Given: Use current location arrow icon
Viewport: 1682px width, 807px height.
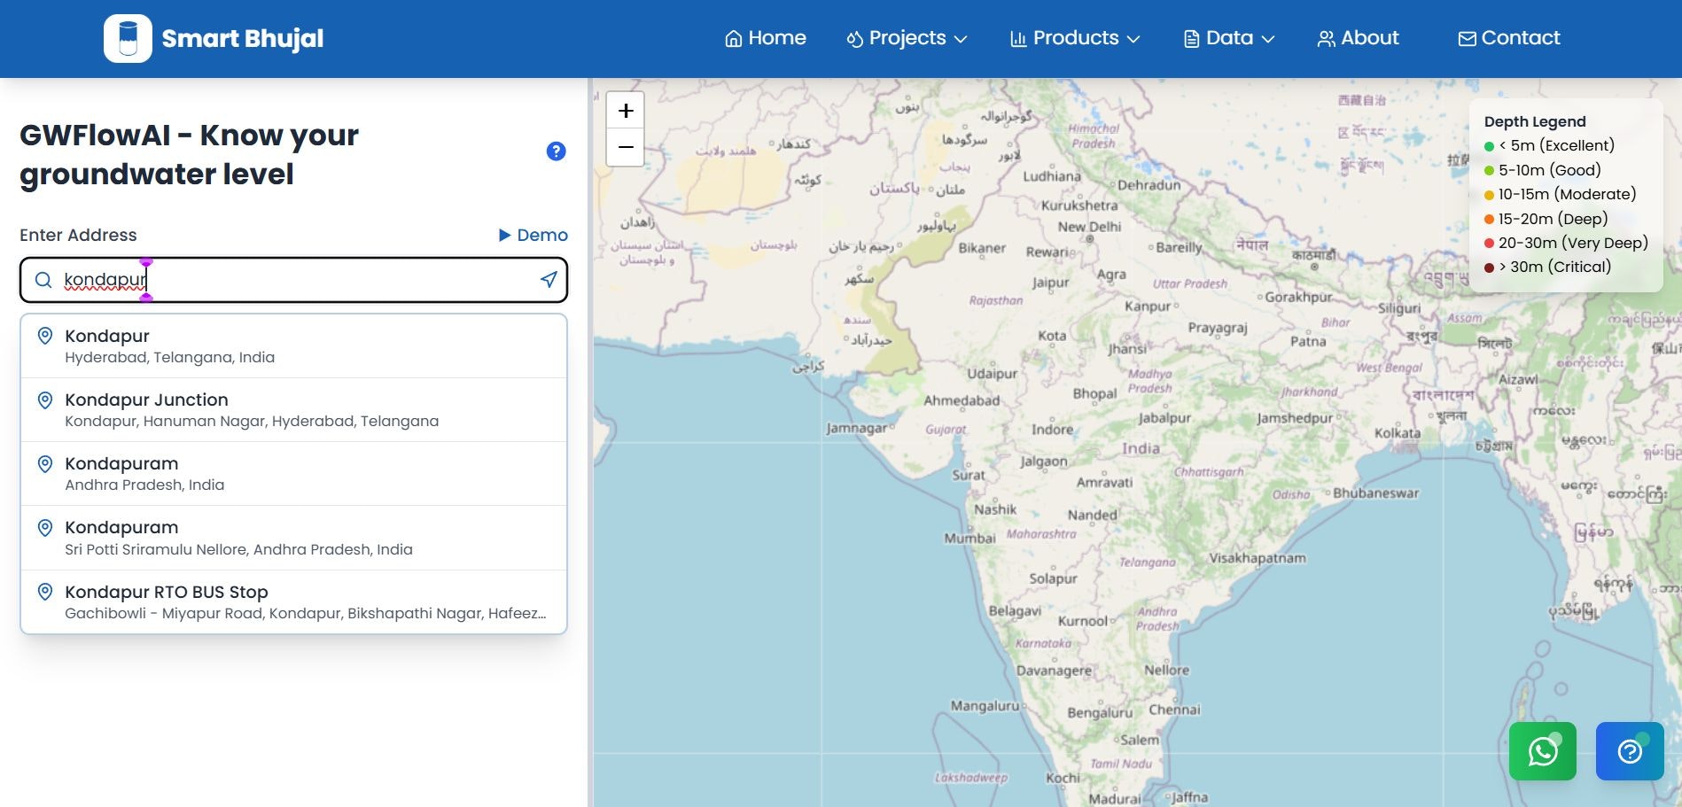Looking at the screenshot, I should (549, 280).
